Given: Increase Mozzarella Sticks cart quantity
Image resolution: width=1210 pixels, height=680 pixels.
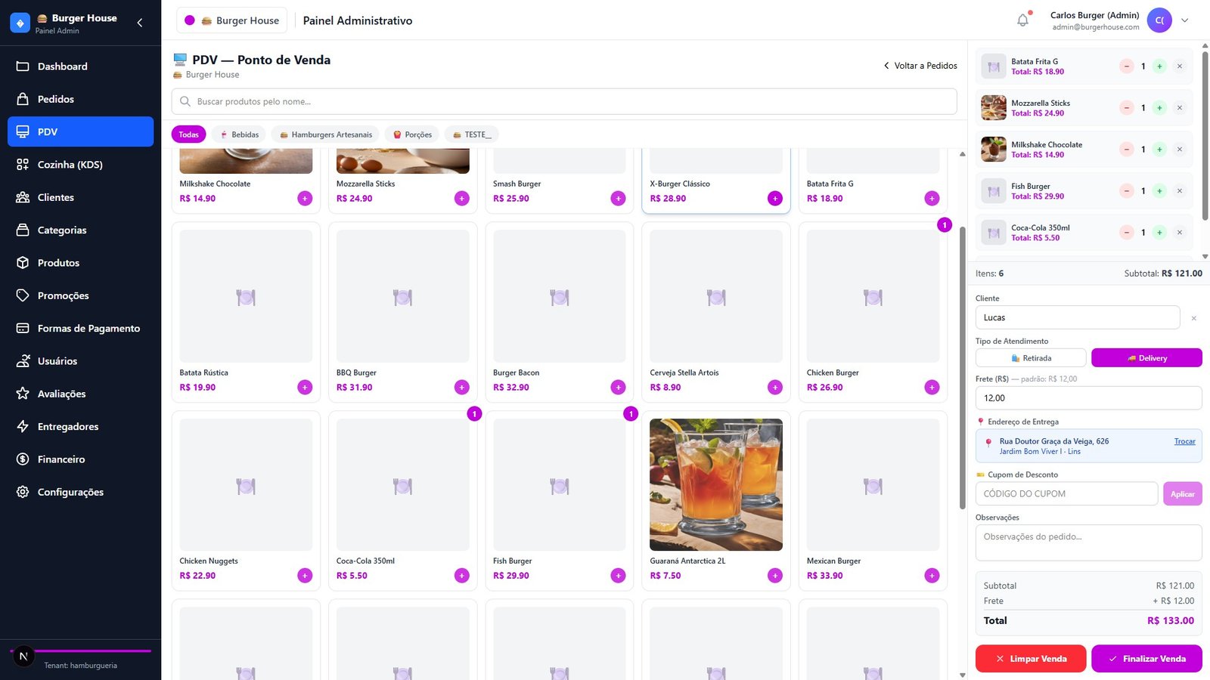Looking at the screenshot, I should click(x=1159, y=108).
